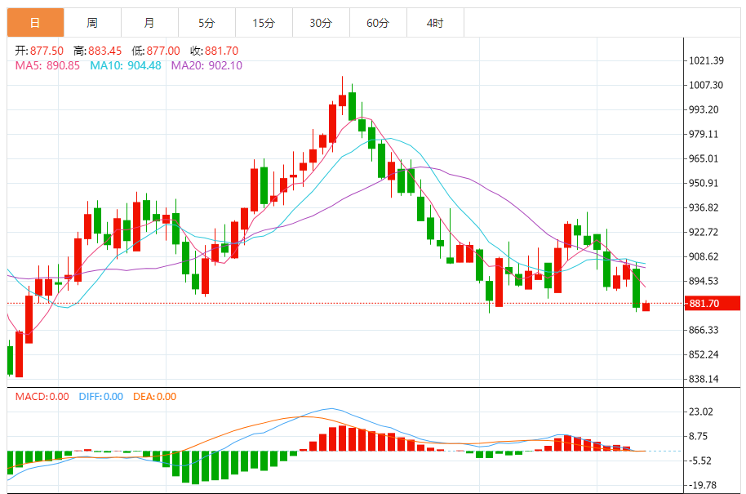Click the 23.02 MACD axis label
This screenshot has width=746, height=494.
click(701, 412)
